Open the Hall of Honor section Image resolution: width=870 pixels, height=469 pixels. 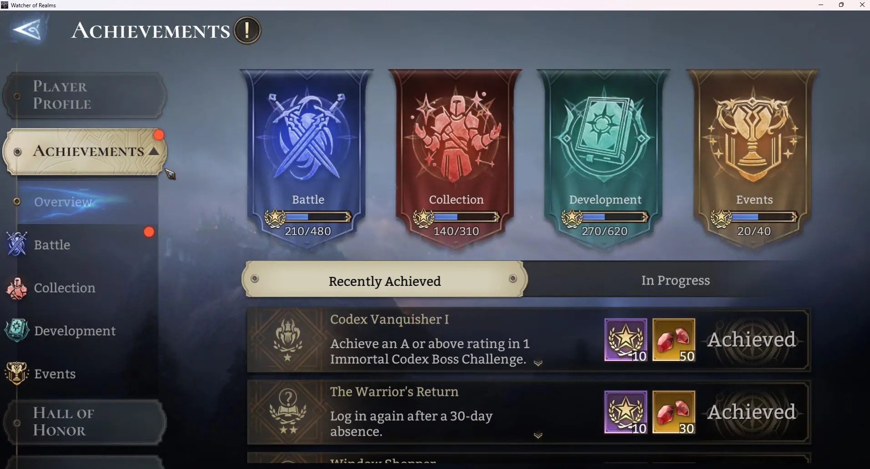point(85,422)
